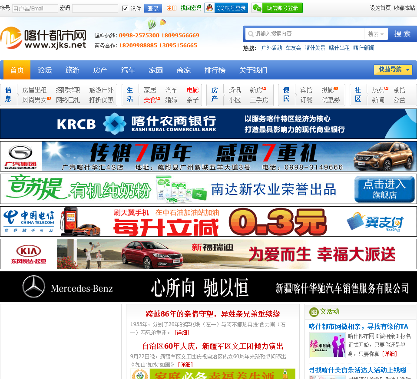This screenshot has height=379, width=417.
Task: Click the 设为首页 link
Action: (x=381, y=8)
